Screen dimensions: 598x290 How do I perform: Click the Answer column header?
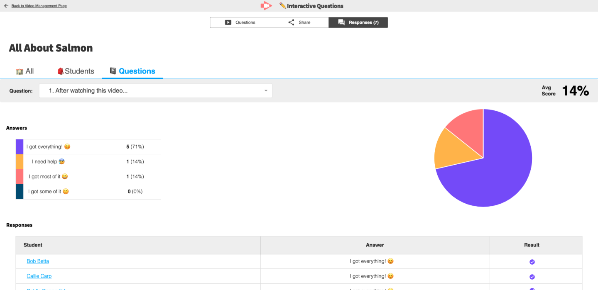375,245
